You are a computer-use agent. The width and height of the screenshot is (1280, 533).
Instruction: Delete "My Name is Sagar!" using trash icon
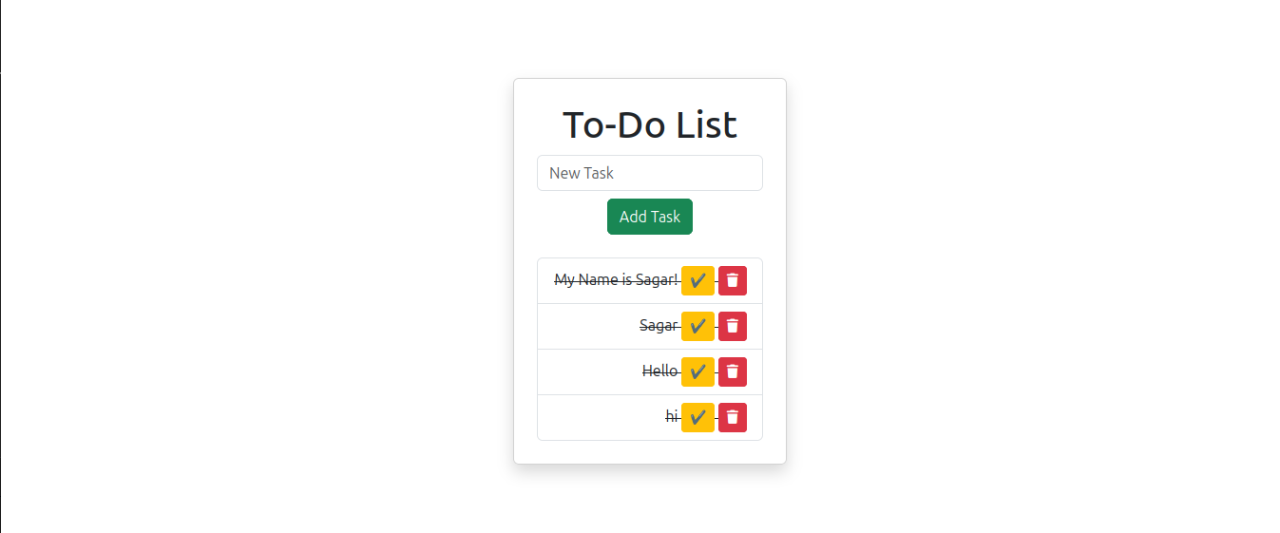click(x=732, y=280)
